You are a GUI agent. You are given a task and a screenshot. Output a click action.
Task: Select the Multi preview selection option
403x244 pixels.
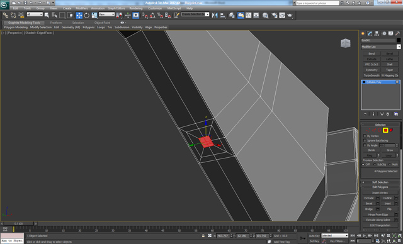tap(390, 165)
